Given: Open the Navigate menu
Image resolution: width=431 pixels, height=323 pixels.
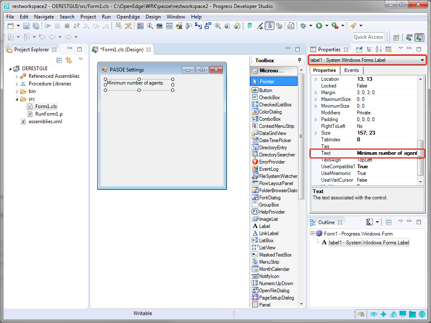Looking at the screenshot, I should 44,17.
